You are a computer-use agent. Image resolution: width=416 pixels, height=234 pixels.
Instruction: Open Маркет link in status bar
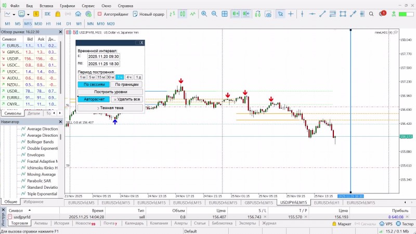tap(342, 224)
